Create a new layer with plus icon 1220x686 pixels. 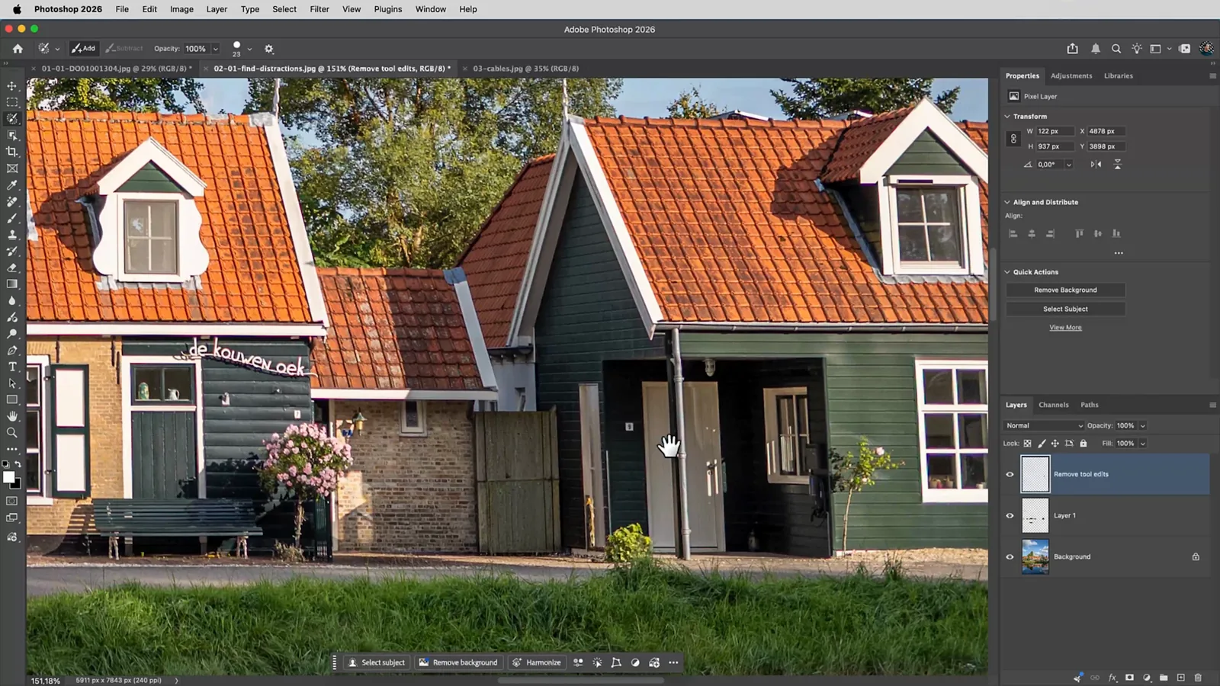(1181, 678)
